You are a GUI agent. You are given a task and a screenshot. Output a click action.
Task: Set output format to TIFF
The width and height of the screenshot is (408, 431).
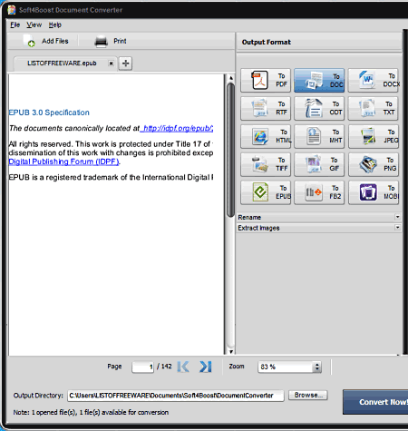point(266,164)
